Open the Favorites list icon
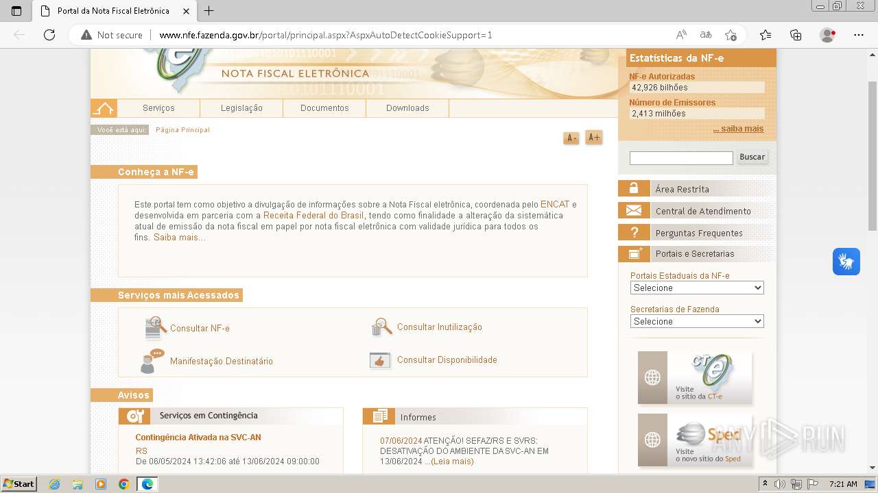The width and height of the screenshot is (878, 493). point(766,35)
